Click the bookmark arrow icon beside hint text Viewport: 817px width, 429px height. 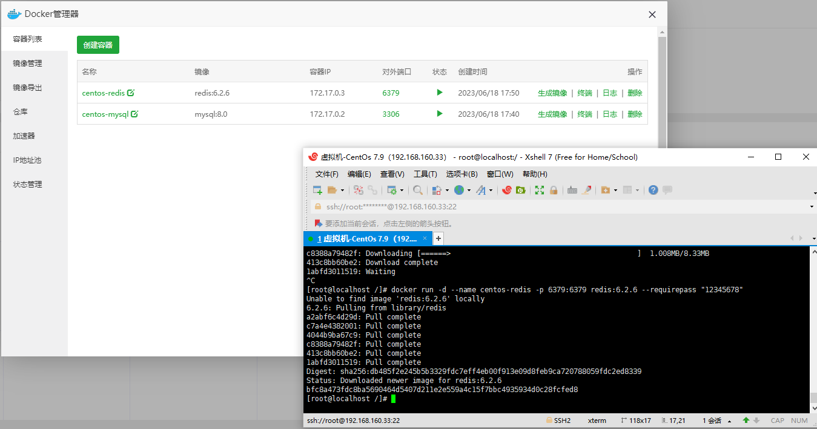pos(318,223)
